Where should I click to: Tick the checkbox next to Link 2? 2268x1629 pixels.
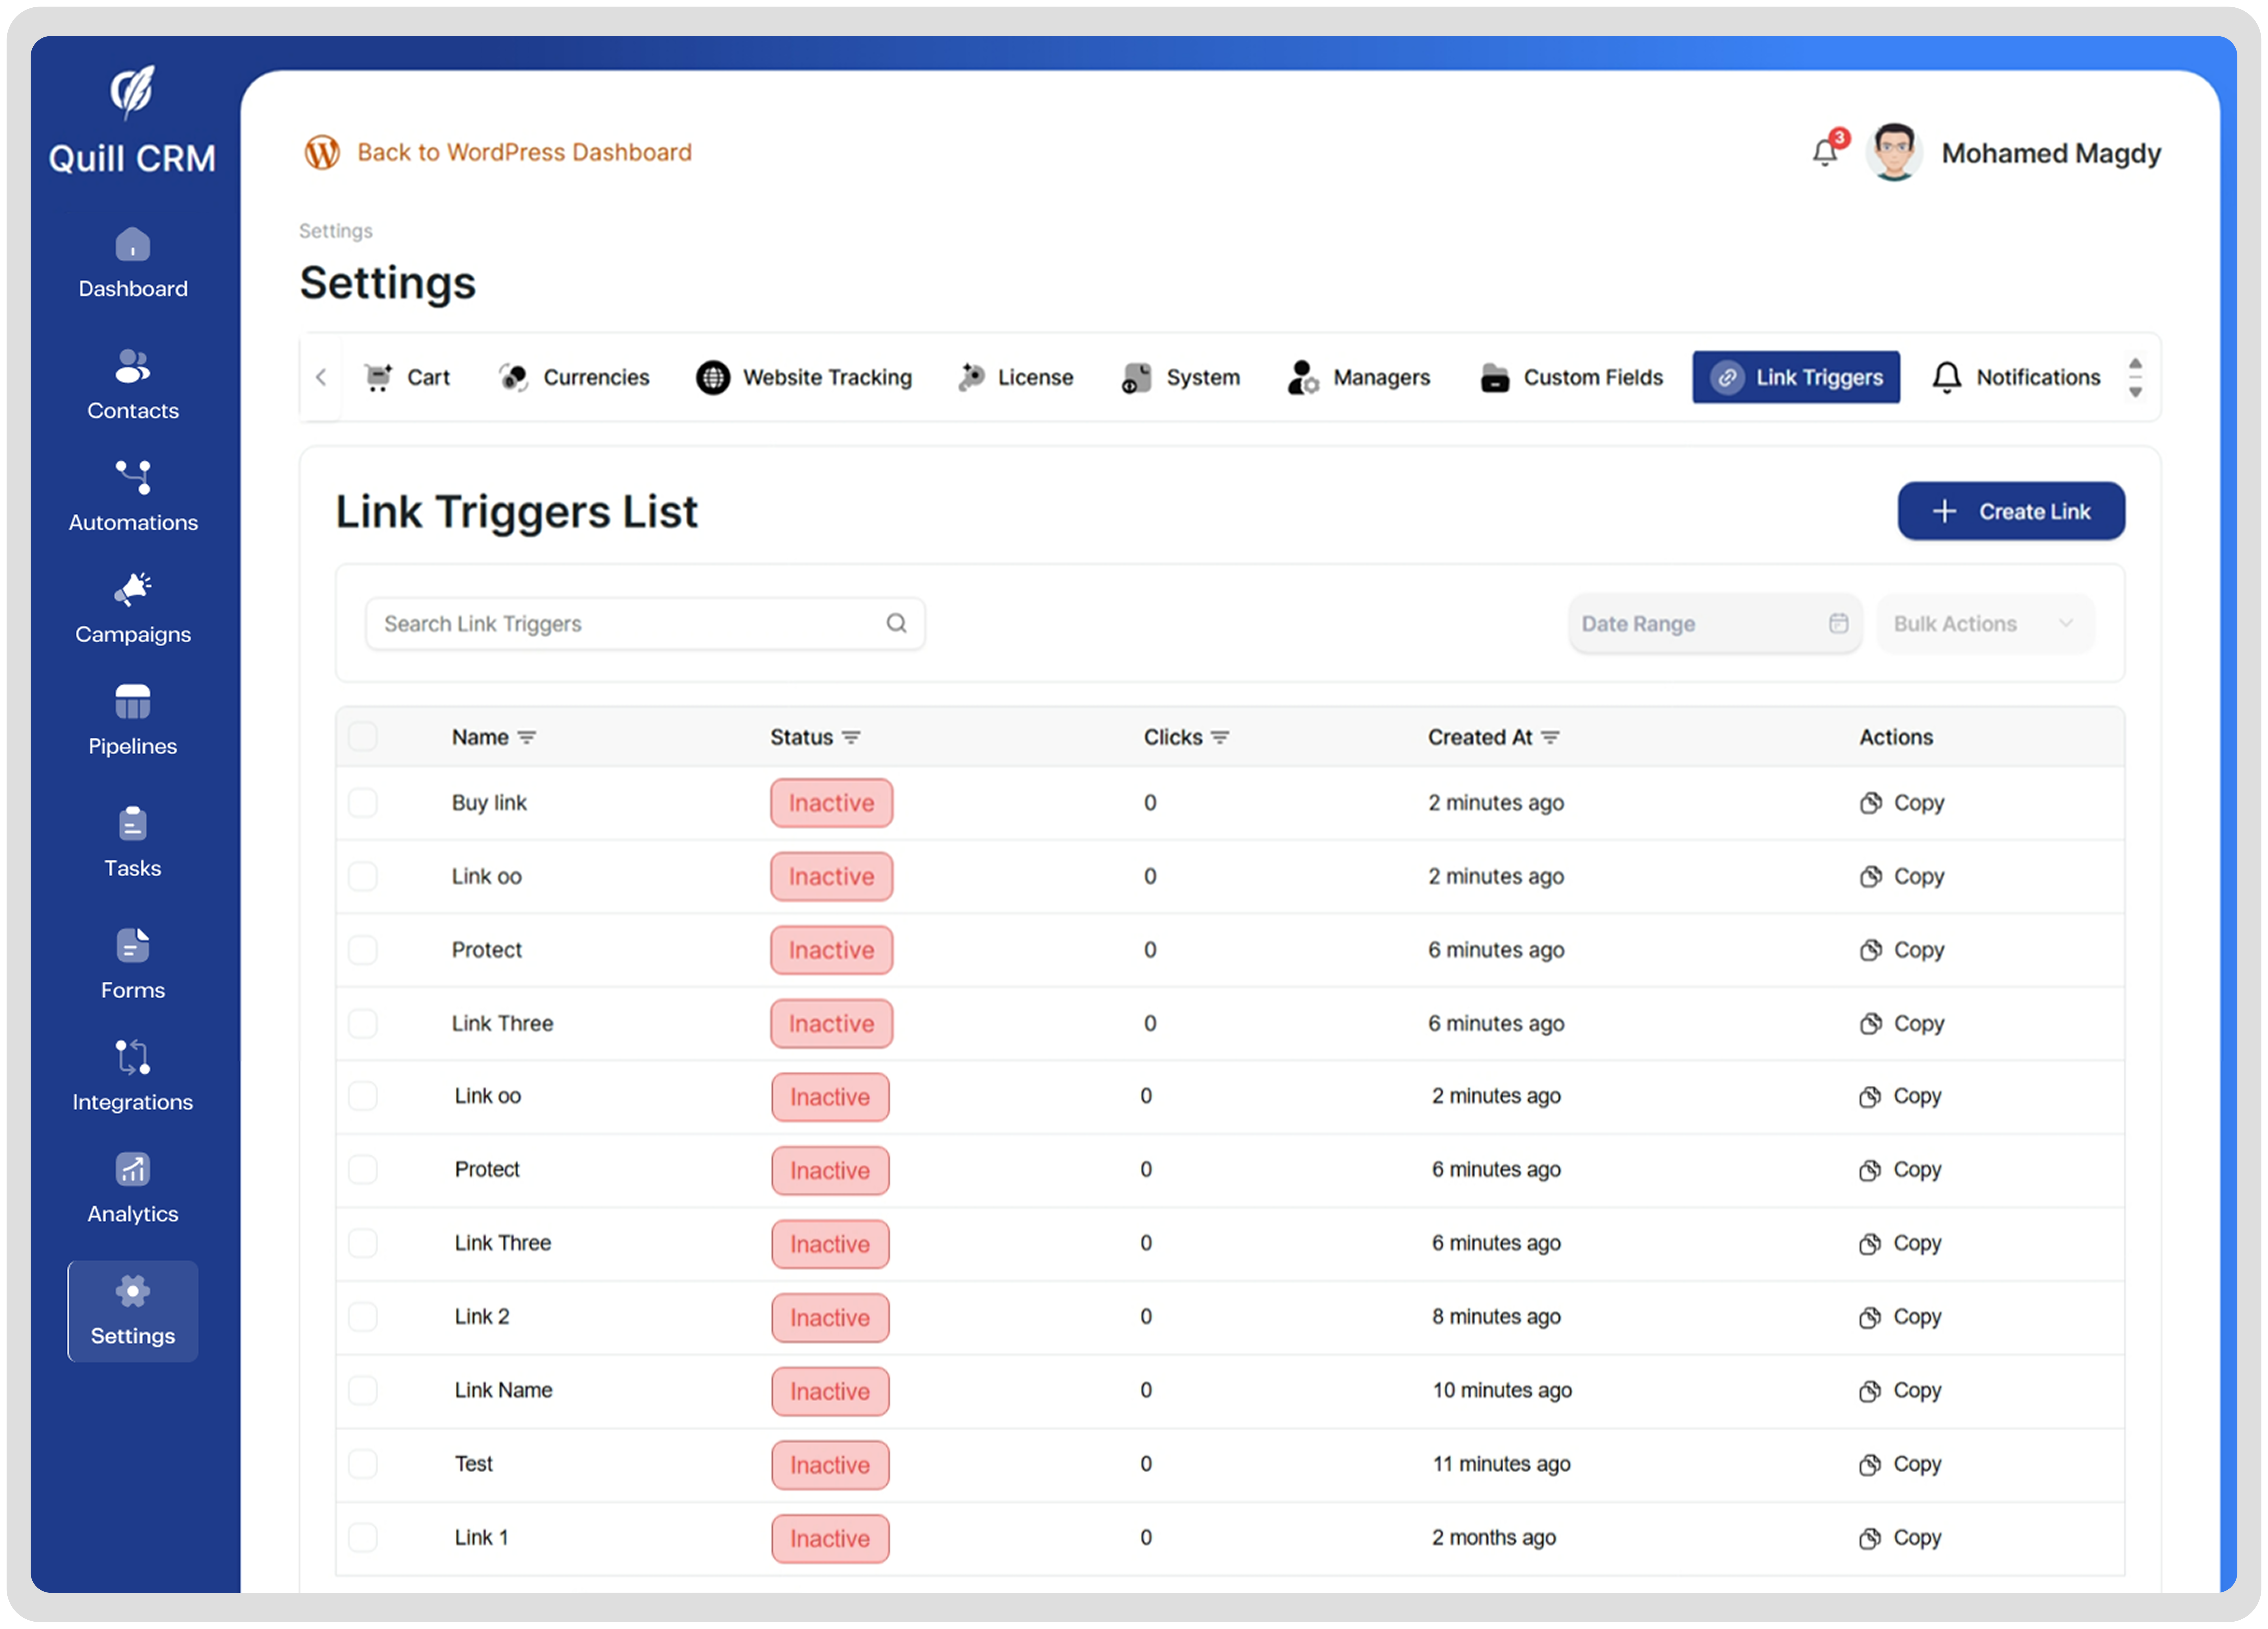pos(363,1317)
